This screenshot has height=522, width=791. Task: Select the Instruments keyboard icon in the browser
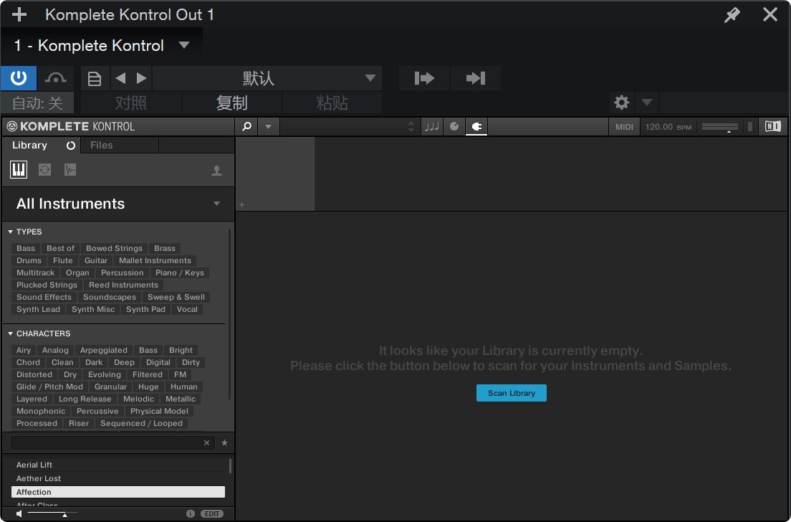point(18,170)
